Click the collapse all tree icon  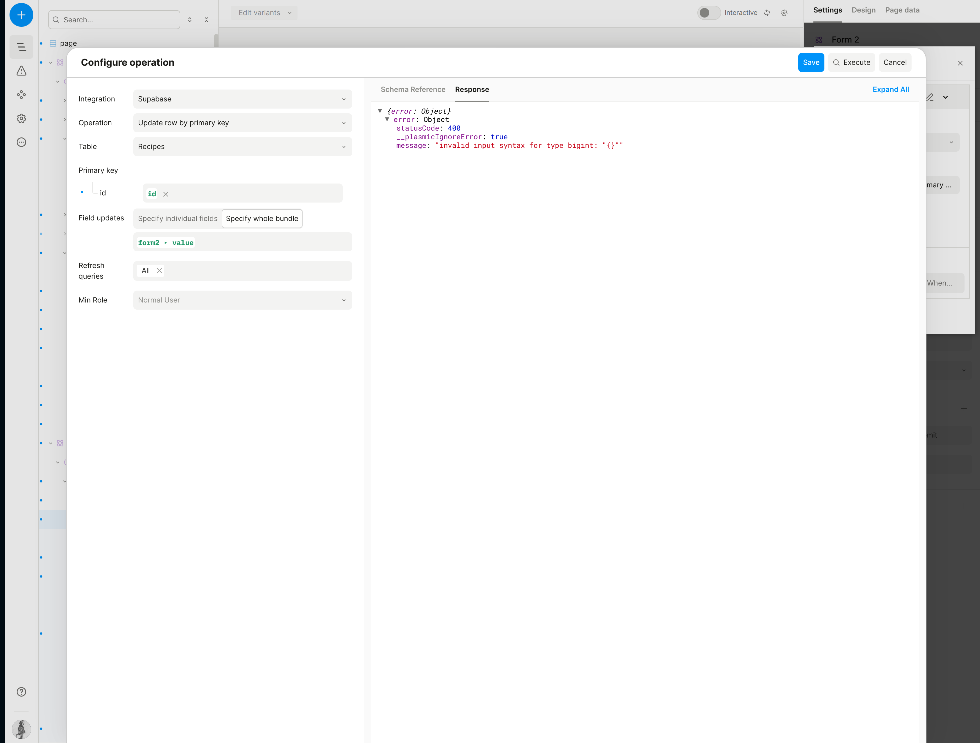[206, 20]
